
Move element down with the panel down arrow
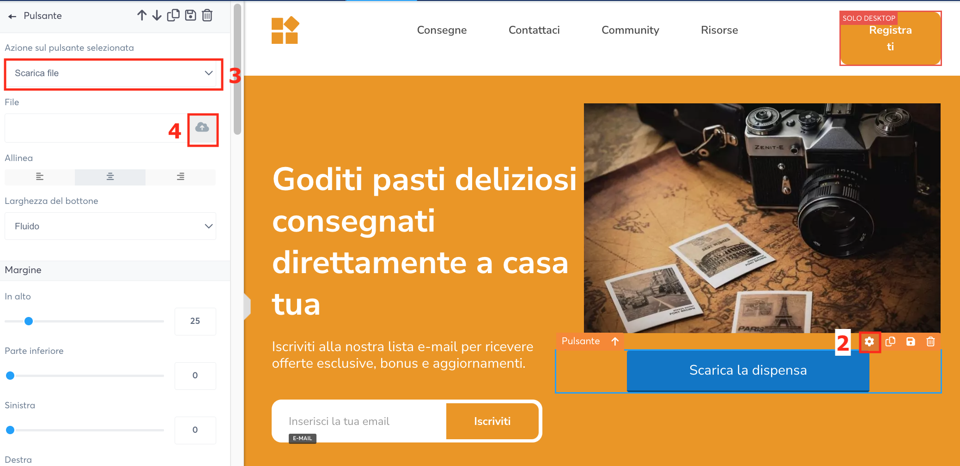(157, 16)
